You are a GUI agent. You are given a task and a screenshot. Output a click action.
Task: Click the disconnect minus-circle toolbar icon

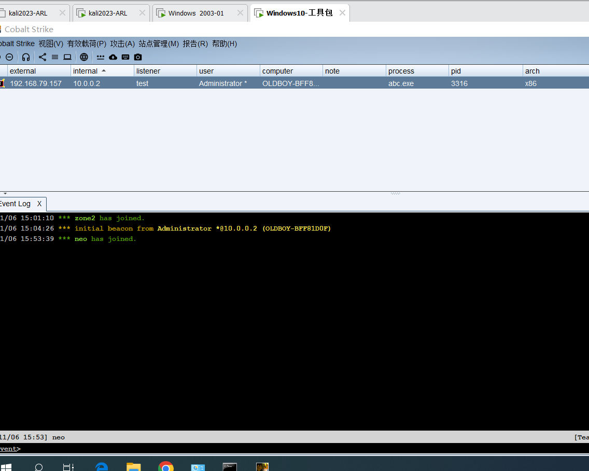[x=9, y=57]
